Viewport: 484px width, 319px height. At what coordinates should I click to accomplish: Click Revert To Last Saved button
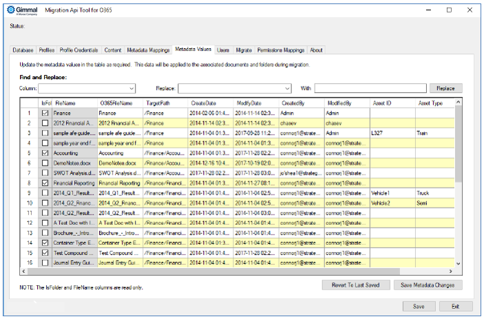pos(355,285)
